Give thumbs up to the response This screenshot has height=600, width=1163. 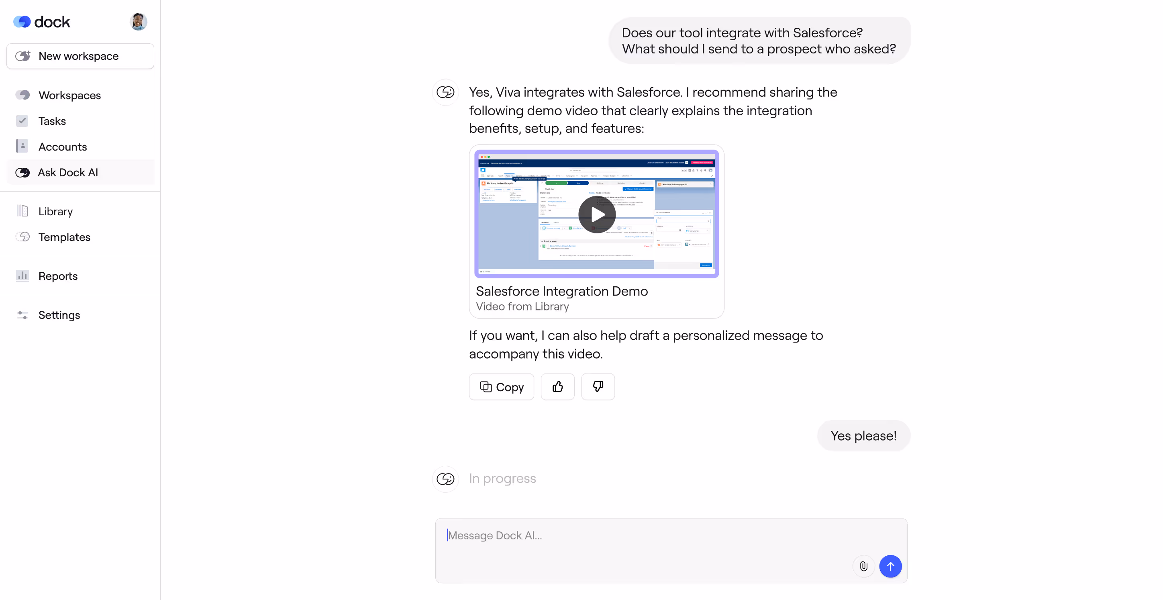pyautogui.click(x=557, y=387)
